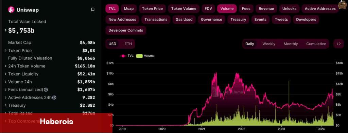Bookmark Uniswap with the bookmark icon
Image resolution: width=348 pixels, height=133 pixels.
coord(93,9)
